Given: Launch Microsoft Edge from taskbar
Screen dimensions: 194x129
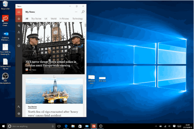Looking at the screenshot, I should pyautogui.click(x=66, y=126).
